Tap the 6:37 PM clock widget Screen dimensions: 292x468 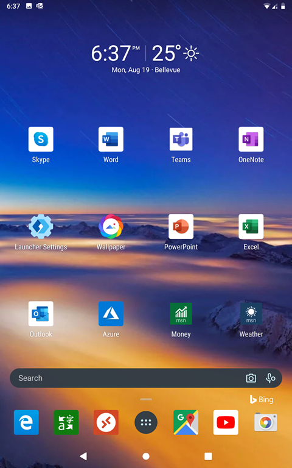[x=116, y=54]
